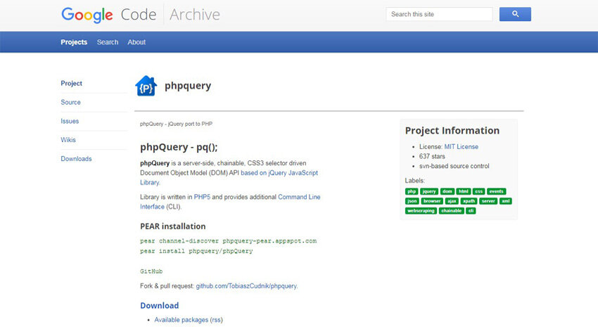Screen dimensions: 598x327
Task: Click the blue search magnifier button
Action: tap(515, 14)
